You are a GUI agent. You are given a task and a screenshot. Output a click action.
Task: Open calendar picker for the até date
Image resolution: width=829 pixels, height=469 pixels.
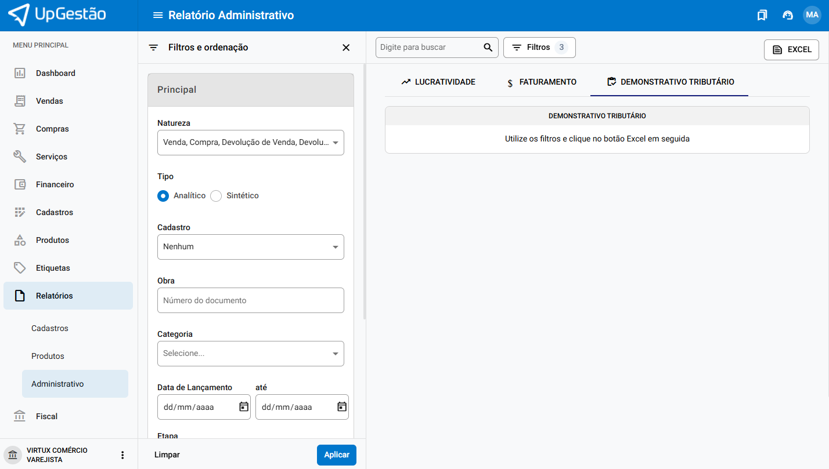click(342, 407)
